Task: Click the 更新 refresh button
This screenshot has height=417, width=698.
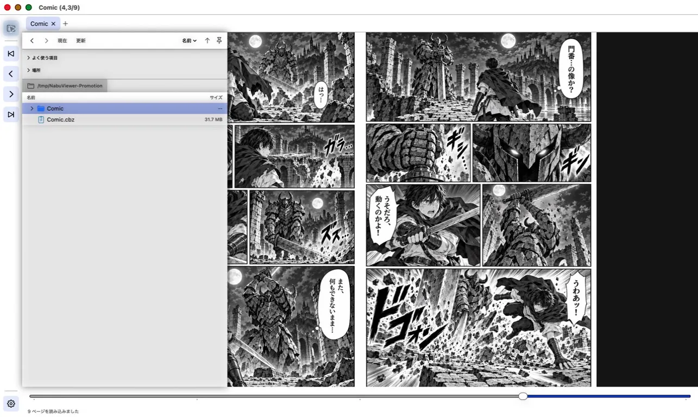Action: tap(81, 41)
